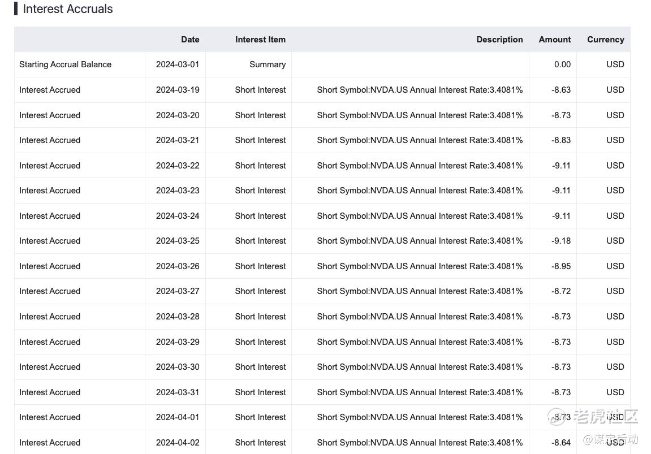
Task: Click Short Interest in the 2024-03-25 row
Action: pyautogui.click(x=260, y=241)
